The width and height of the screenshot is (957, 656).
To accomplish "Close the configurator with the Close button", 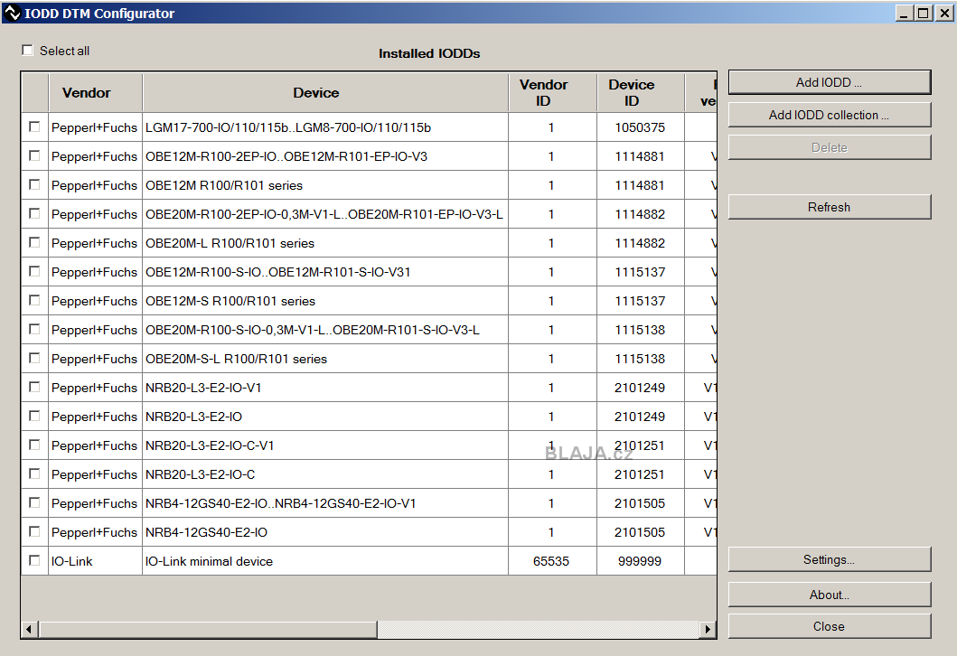I will (830, 626).
